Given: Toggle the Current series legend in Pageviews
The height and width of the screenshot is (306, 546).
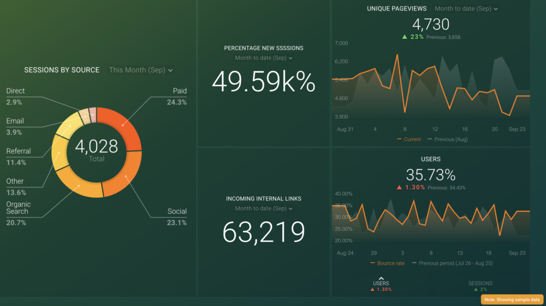Looking at the screenshot, I should (x=408, y=139).
